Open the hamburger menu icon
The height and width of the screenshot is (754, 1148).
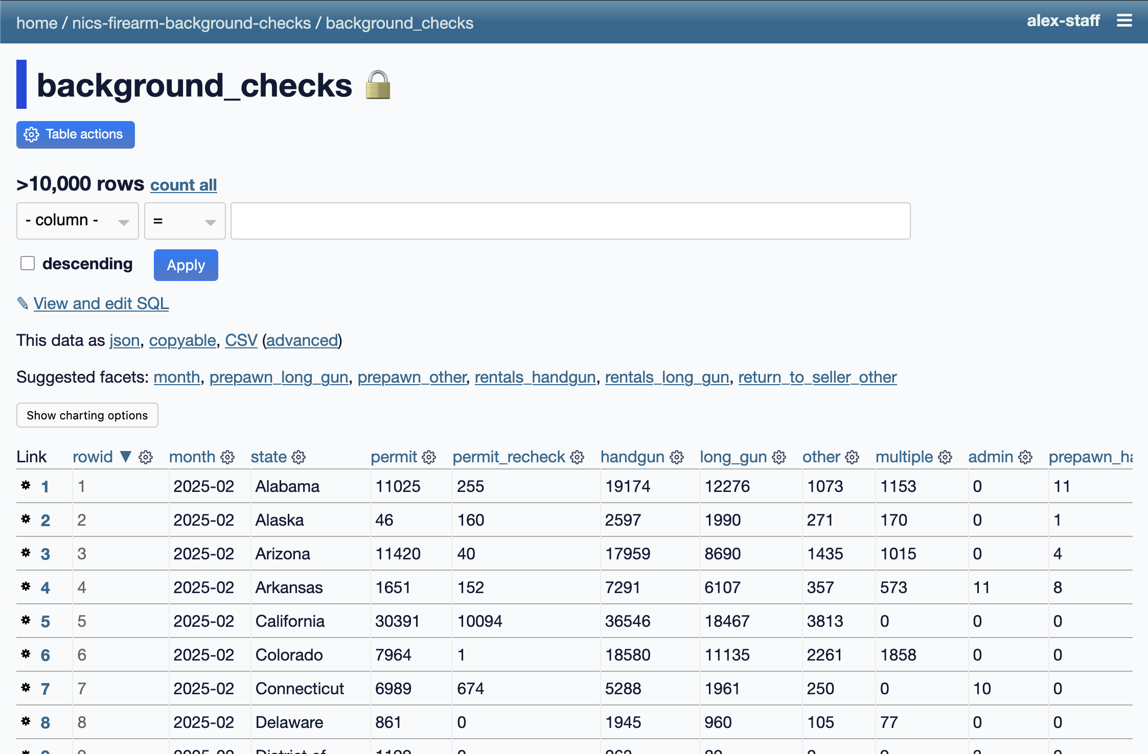1124,21
